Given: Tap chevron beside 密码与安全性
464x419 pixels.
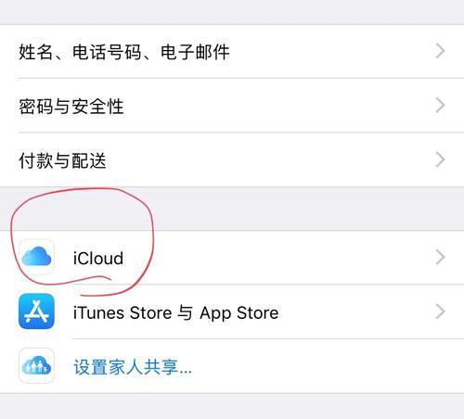Looking at the screenshot, I should coord(441,106).
